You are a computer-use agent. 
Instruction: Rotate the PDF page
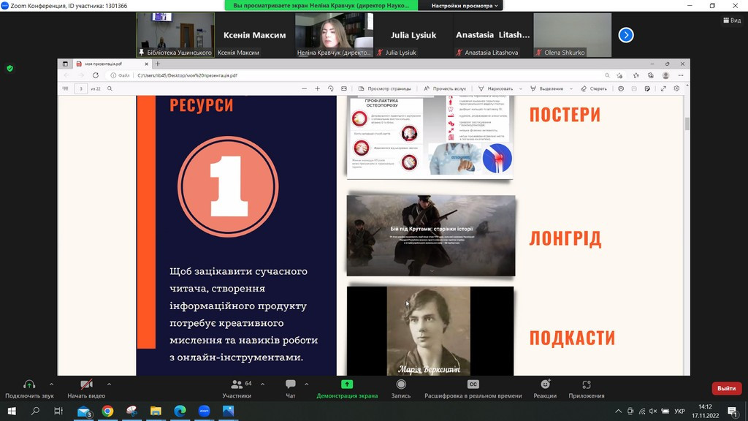point(331,88)
